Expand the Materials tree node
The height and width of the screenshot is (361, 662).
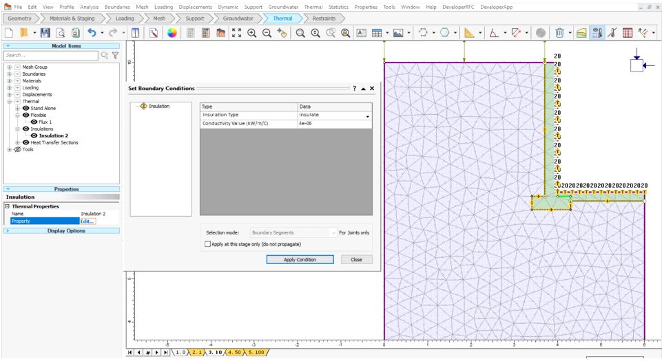click(9, 80)
